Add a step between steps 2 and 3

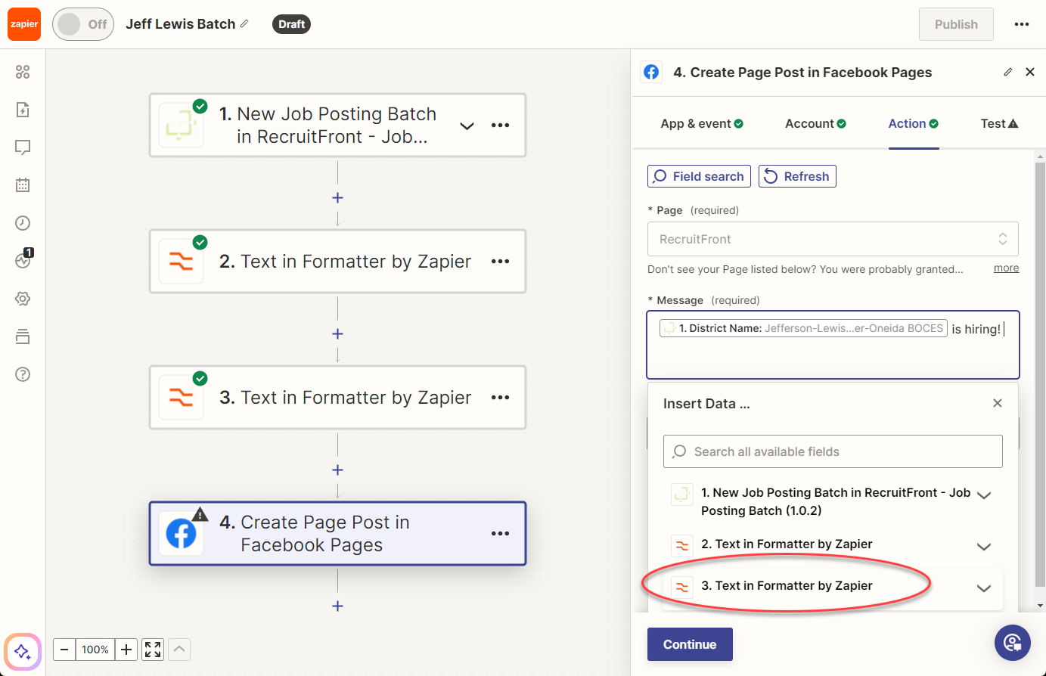[x=337, y=333]
